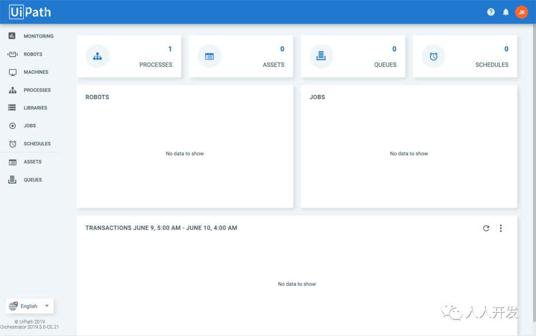
Task: Go to Monitoring menu label
Action: tap(39, 36)
